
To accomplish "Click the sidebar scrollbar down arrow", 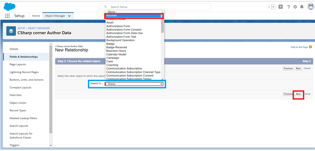I will (x=51, y=145).
